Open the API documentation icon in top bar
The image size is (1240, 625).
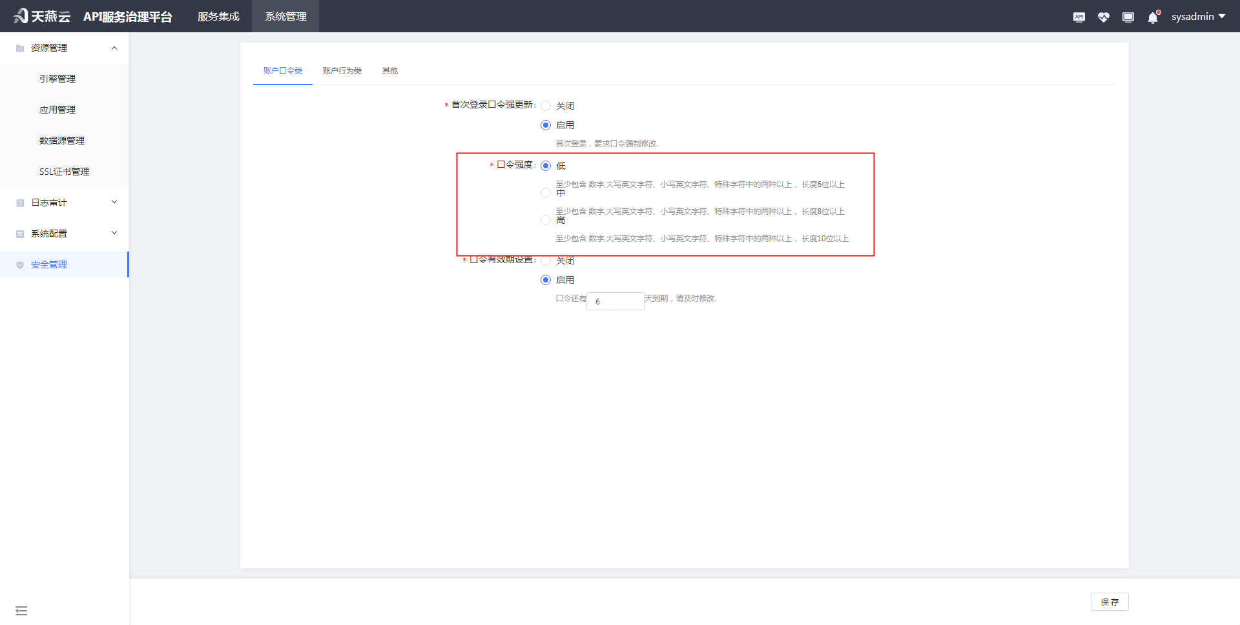click(1079, 17)
